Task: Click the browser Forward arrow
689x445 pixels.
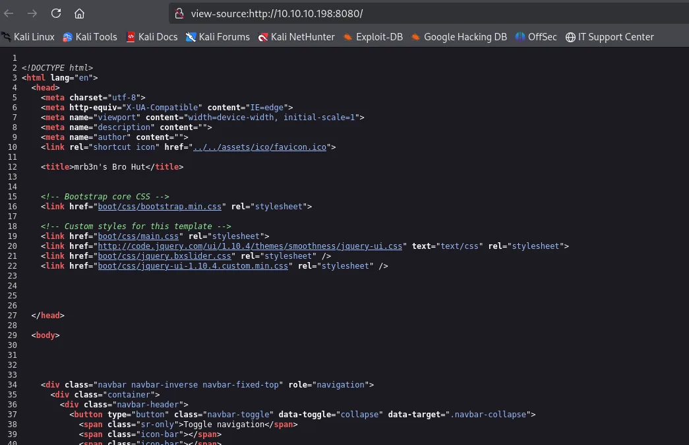Action: click(32, 14)
